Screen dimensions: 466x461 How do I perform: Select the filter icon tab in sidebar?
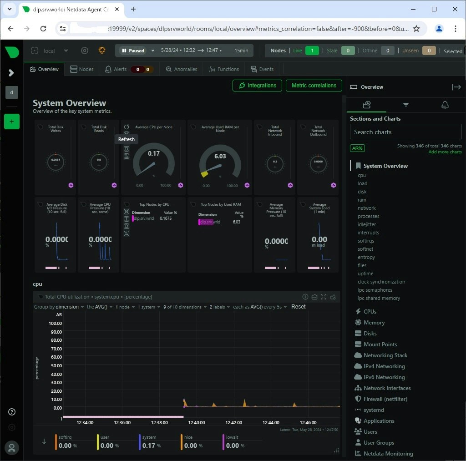click(x=405, y=105)
